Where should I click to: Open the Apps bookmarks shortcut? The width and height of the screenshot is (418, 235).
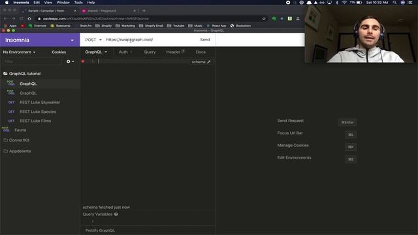pyautogui.click(x=10, y=25)
